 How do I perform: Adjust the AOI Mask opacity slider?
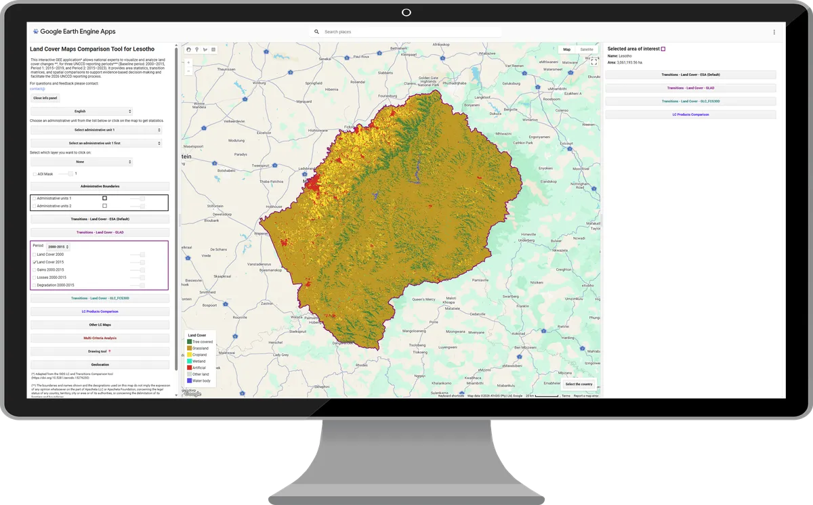[x=66, y=174]
